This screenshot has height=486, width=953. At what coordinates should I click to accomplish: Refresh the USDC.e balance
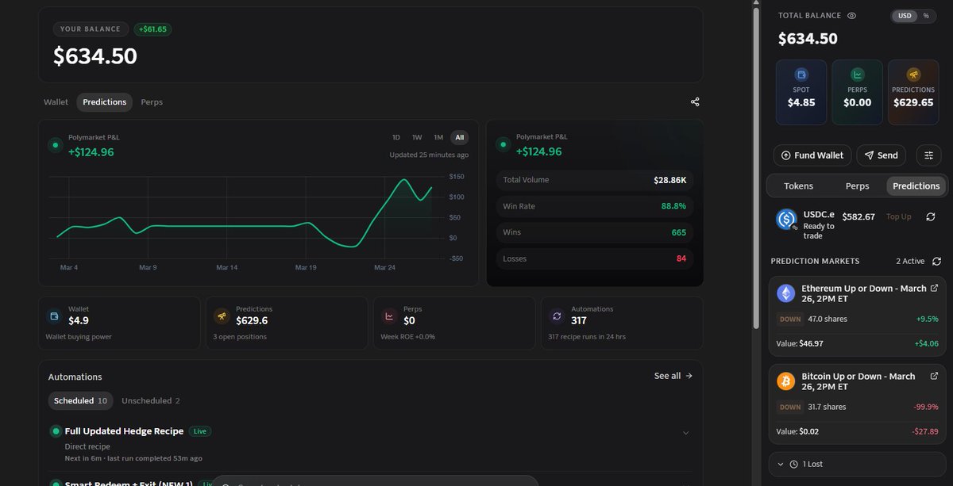931,216
